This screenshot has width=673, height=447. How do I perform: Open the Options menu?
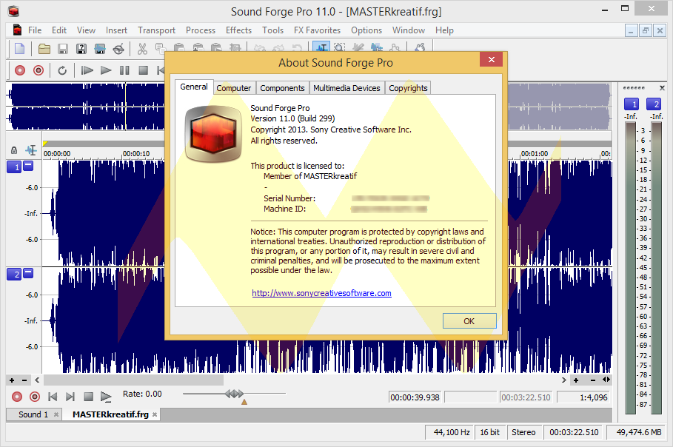click(x=366, y=30)
